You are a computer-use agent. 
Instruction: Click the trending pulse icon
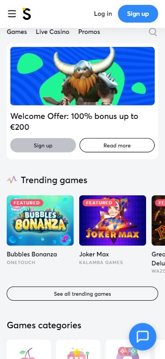click(12, 180)
